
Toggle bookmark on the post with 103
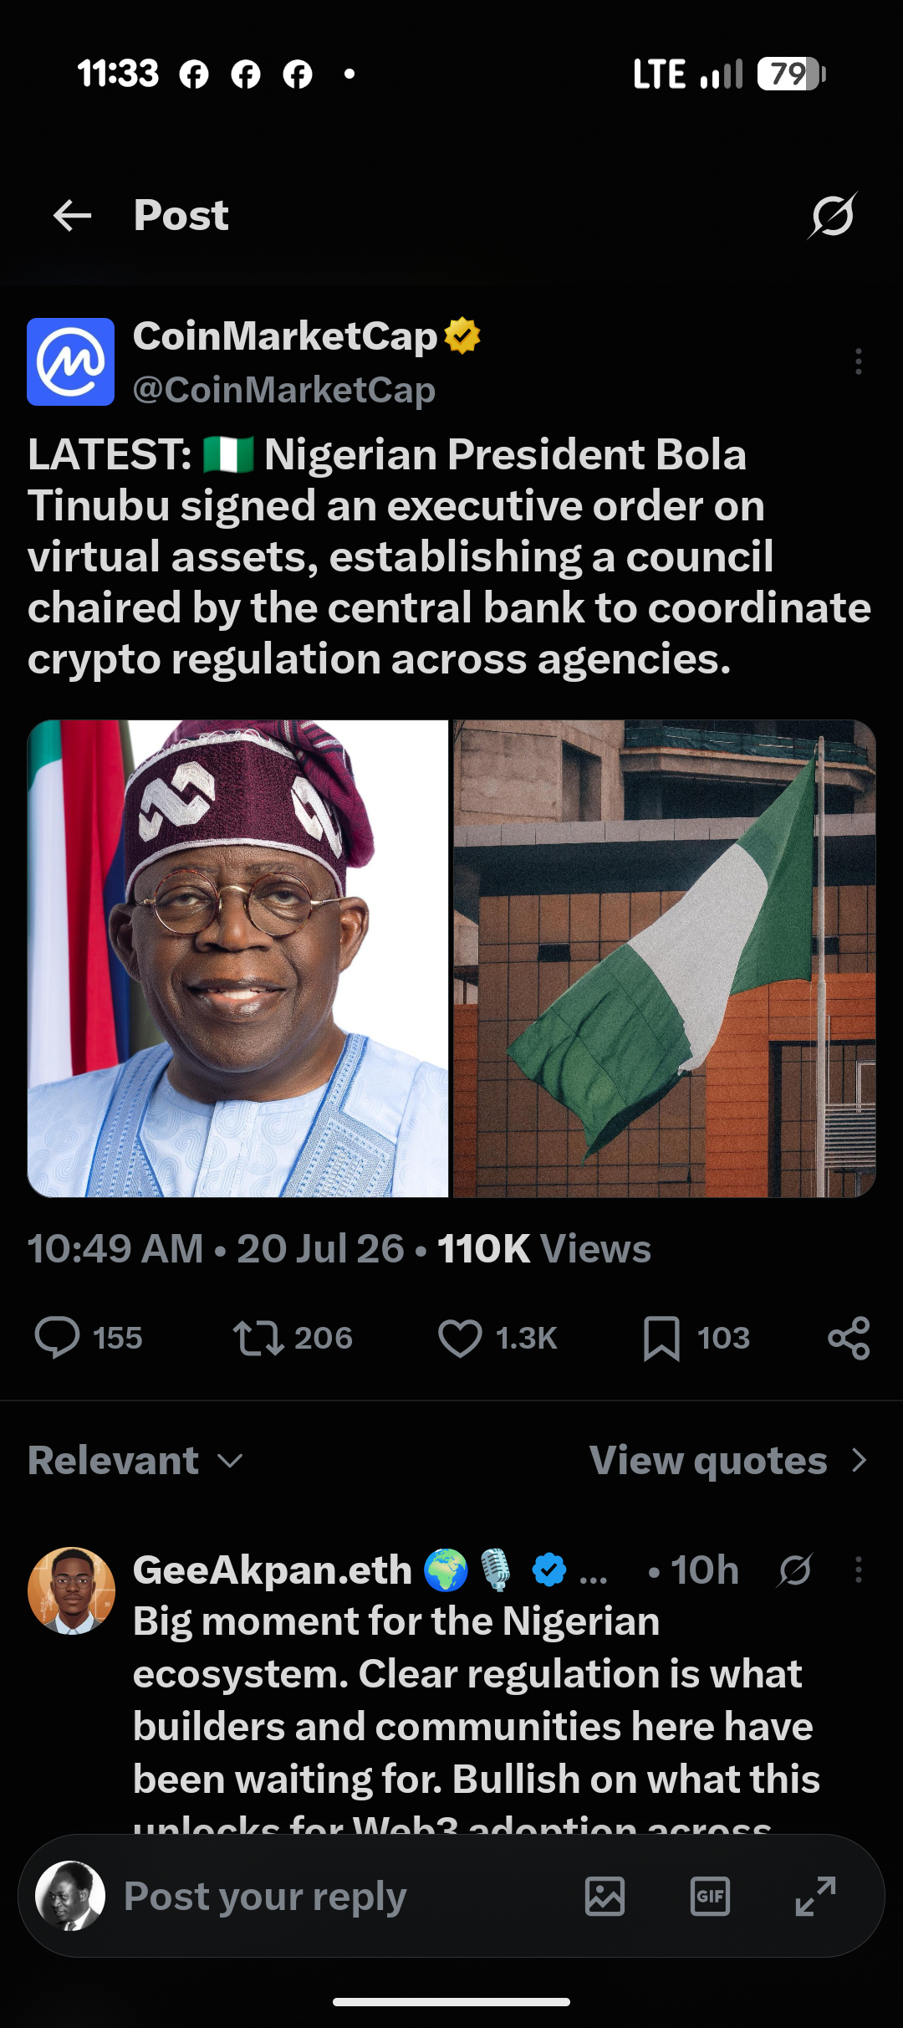[661, 1338]
